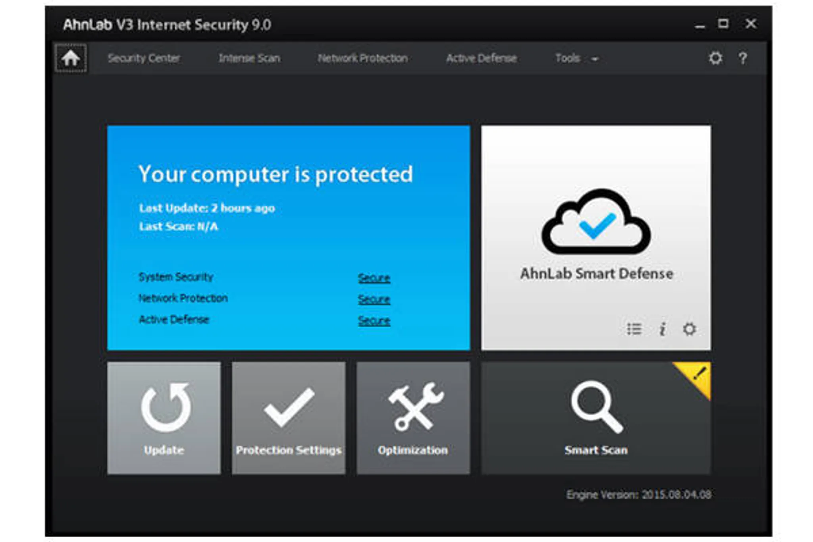Image resolution: width=813 pixels, height=542 pixels.
Task: Show Smart Defense information icon
Action: pos(662,329)
